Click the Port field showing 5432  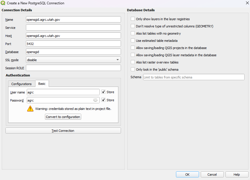pyautogui.click(x=73, y=44)
